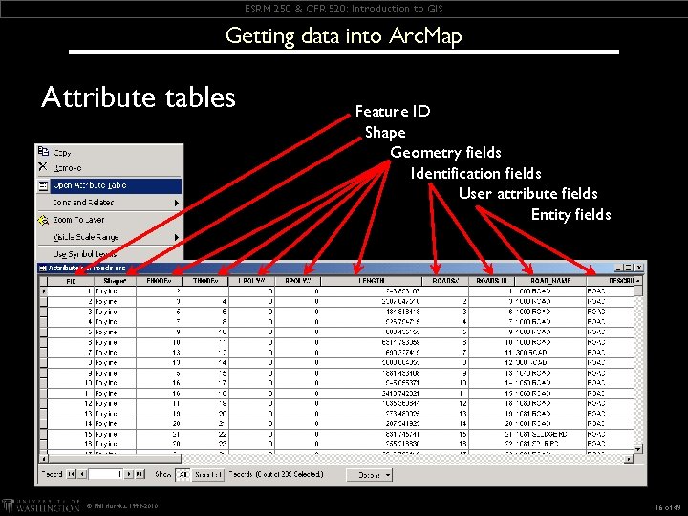
Task: Click the ROAD_NAME column header
Action: 550,281
